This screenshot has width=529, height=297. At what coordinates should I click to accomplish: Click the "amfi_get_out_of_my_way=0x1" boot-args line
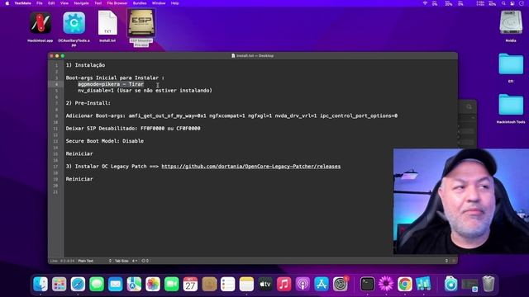pos(231,115)
